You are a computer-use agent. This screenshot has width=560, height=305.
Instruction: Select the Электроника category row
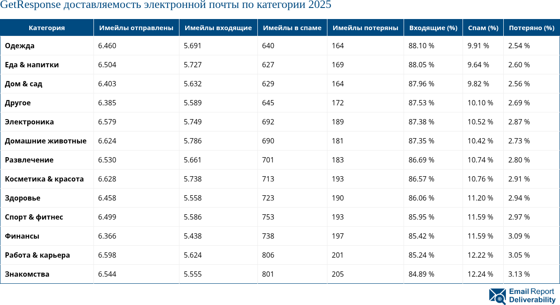(x=29, y=122)
